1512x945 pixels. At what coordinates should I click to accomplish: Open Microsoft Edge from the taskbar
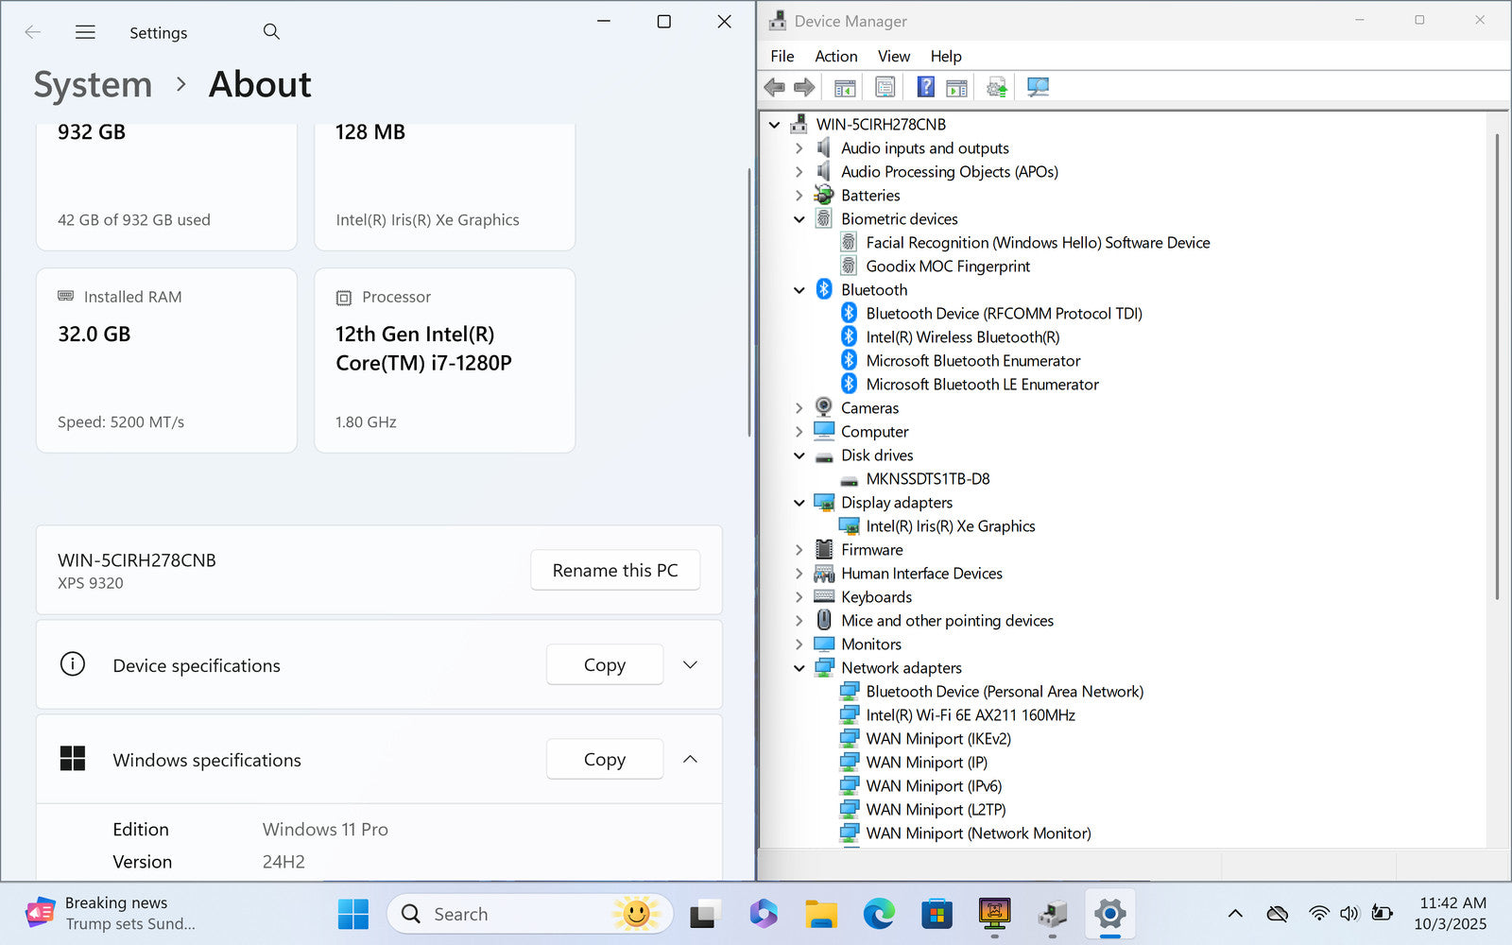(x=879, y=914)
